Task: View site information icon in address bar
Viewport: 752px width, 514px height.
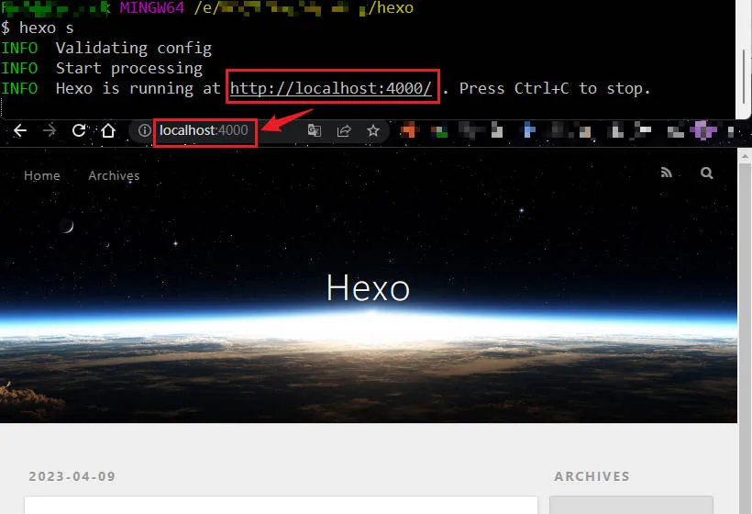Action: [x=144, y=130]
